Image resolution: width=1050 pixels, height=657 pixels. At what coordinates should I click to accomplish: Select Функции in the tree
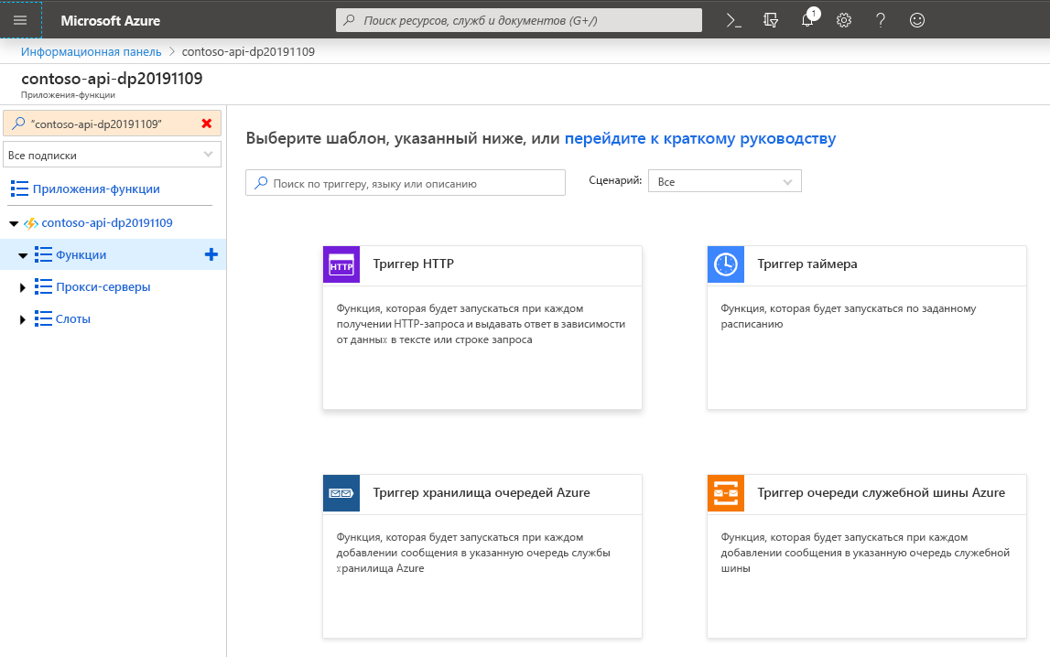pyautogui.click(x=81, y=255)
